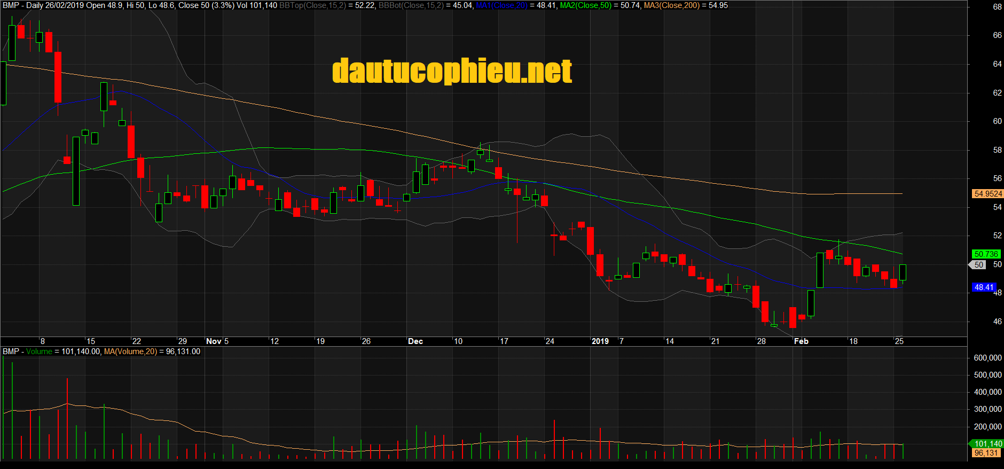Viewport: 1004px width, 469px height.
Task: Select the MA1(Close,20) = 48.41 legend
Action: (x=515, y=5)
